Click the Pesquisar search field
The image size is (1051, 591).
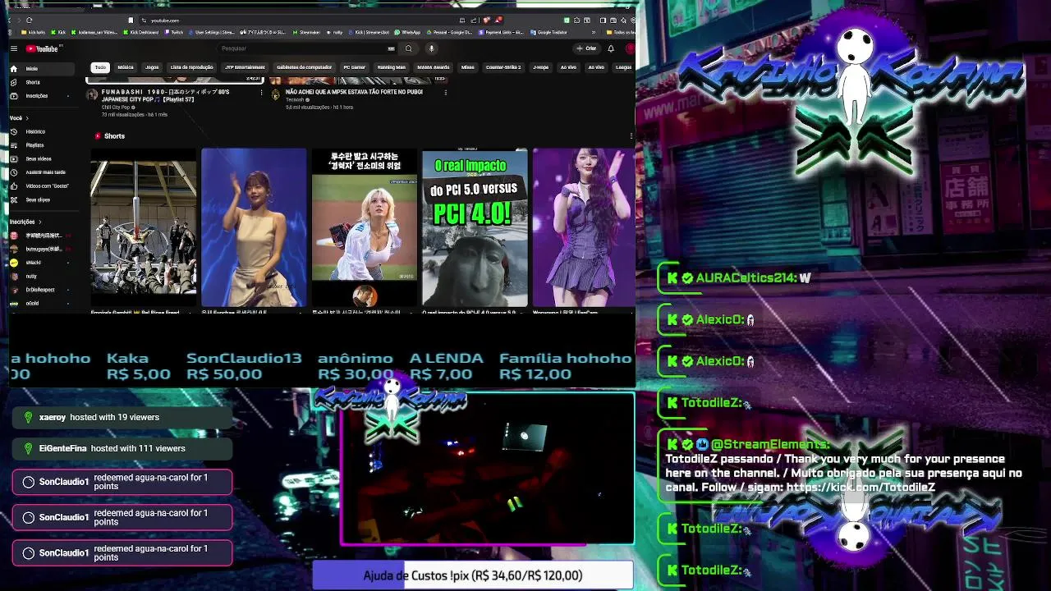pos(305,48)
